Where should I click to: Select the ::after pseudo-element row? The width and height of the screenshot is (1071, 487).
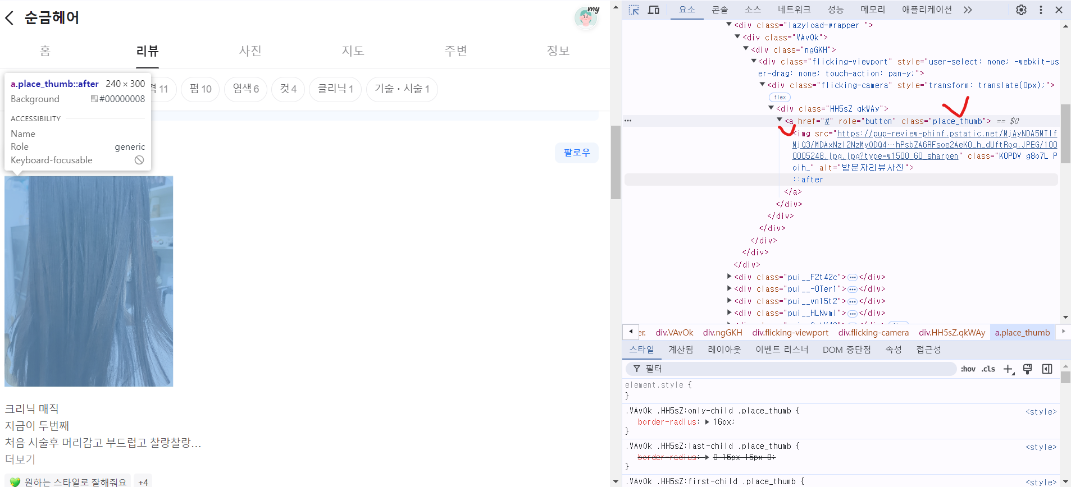[x=841, y=180]
